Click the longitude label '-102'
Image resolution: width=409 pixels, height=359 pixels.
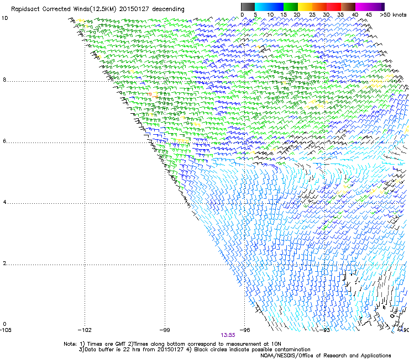coord(85,330)
